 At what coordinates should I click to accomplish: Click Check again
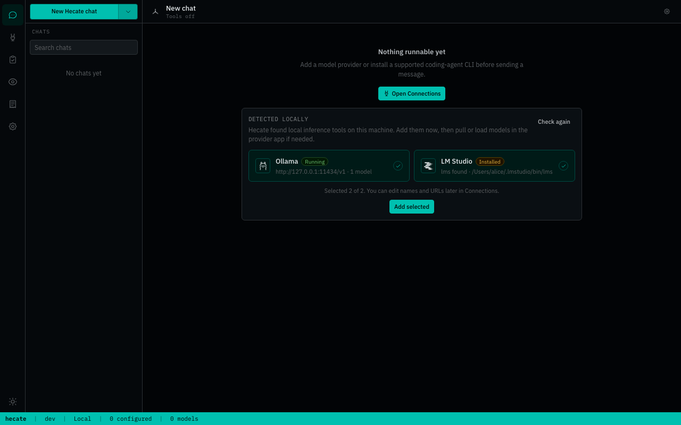[554, 122]
